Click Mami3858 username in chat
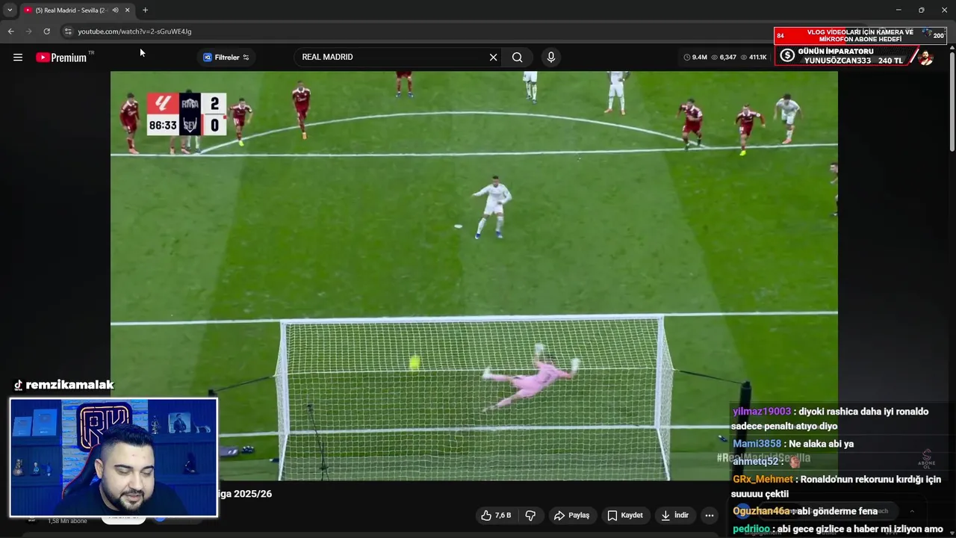 757,444
